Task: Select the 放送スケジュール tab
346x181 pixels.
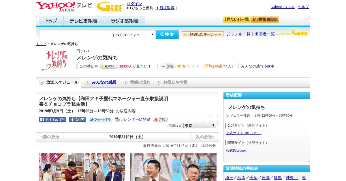Action: pyautogui.click(x=59, y=82)
